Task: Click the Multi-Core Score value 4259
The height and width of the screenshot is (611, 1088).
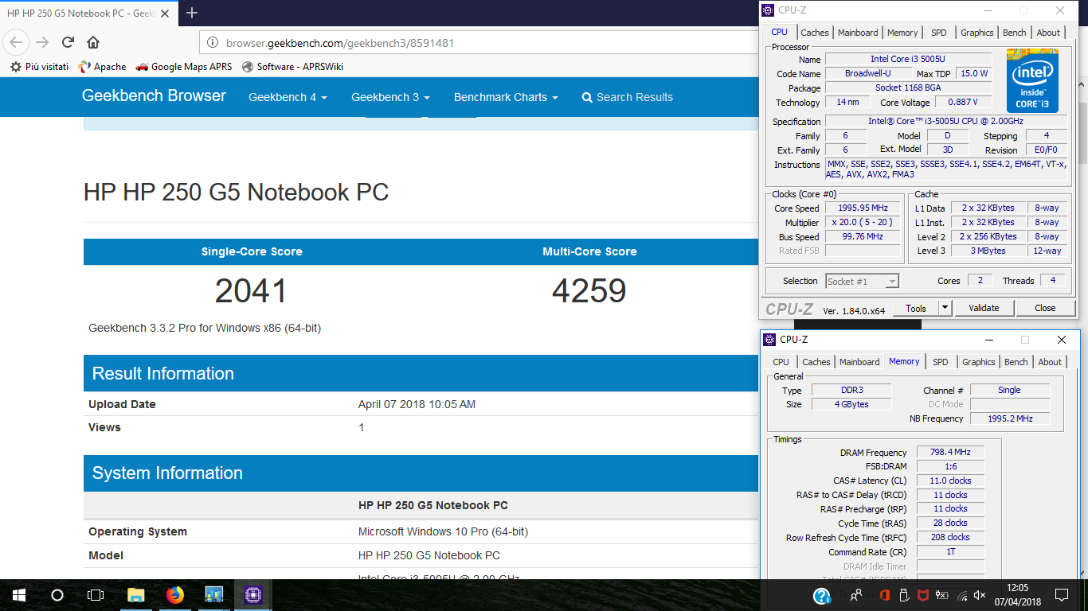Action: pyautogui.click(x=589, y=291)
